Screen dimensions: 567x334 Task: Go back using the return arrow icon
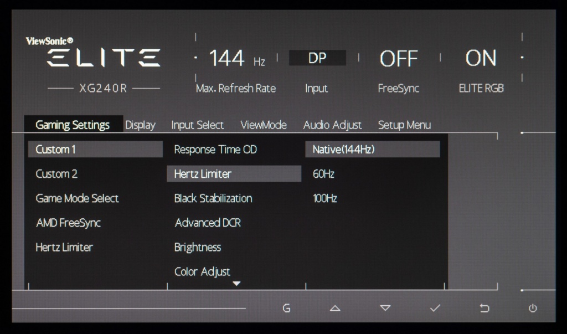[484, 309]
